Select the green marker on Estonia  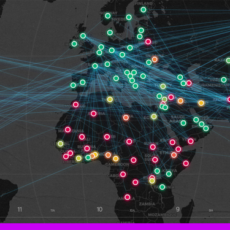(x=141, y=30)
